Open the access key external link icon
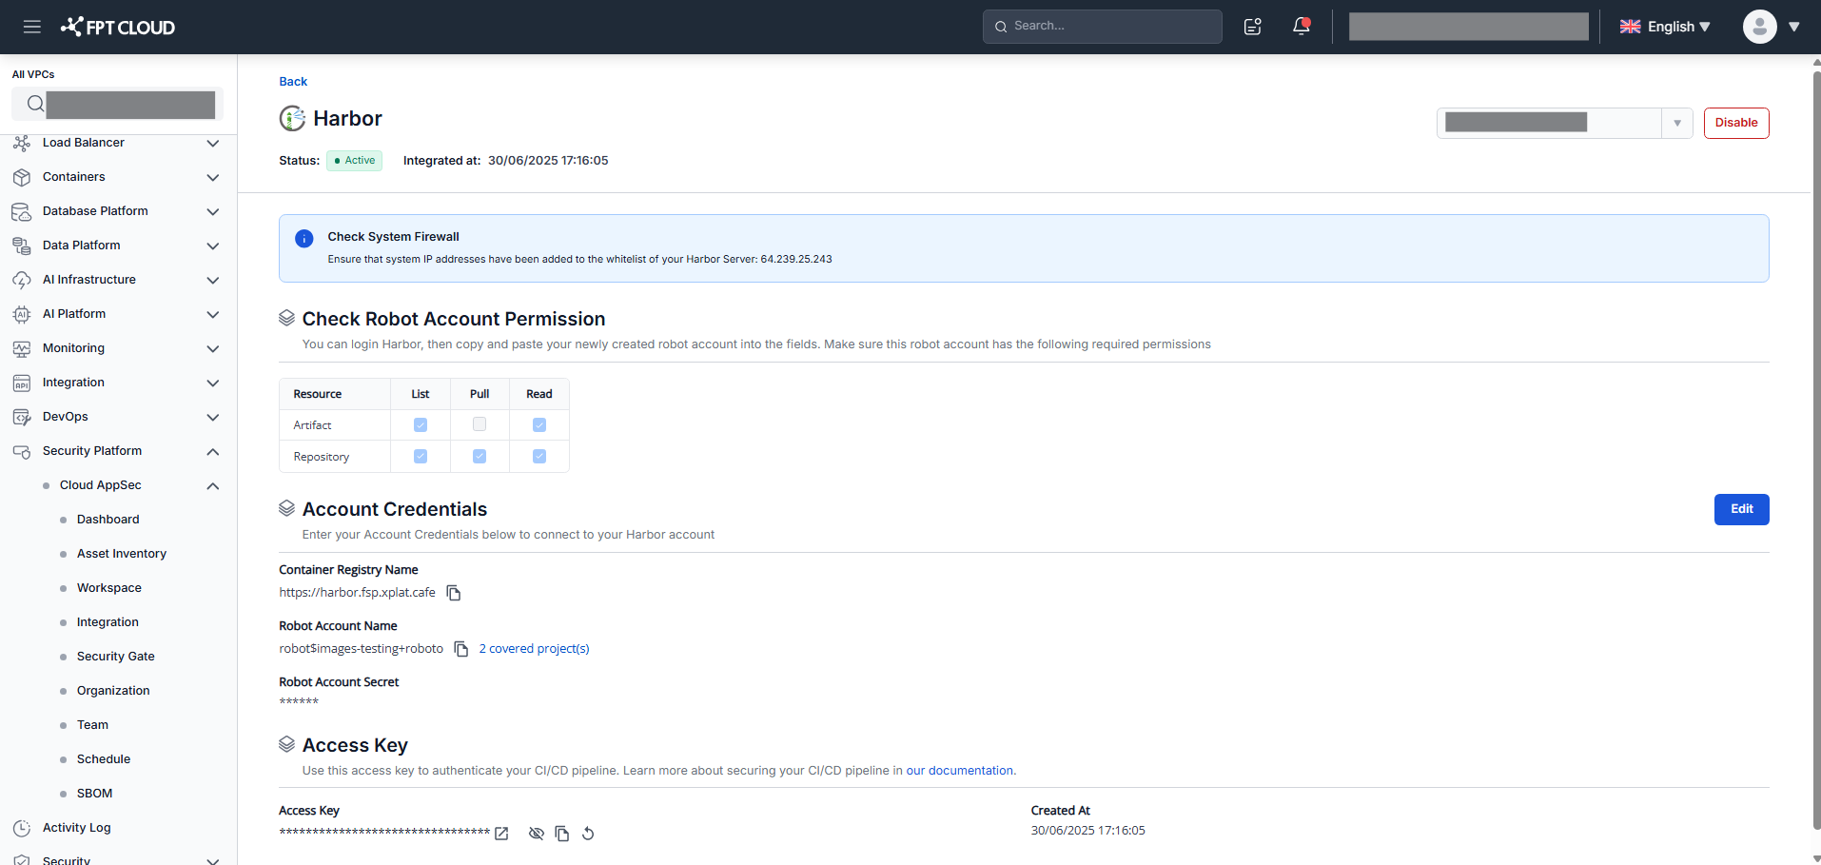This screenshot has height=865, width=1821. pos(501,834)
